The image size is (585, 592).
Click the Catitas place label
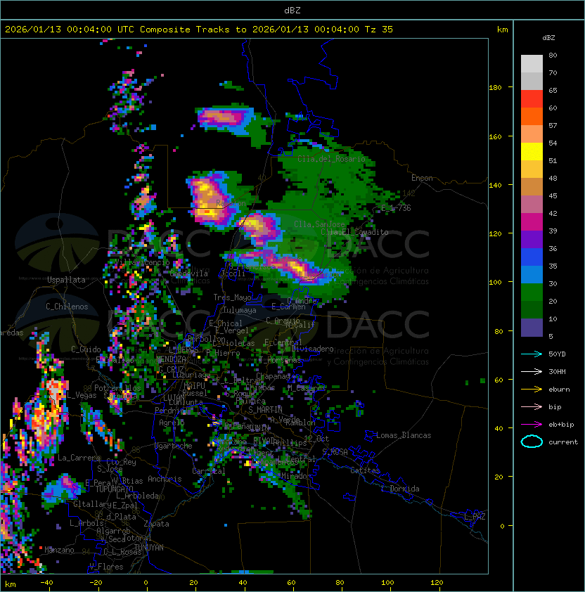365,470
